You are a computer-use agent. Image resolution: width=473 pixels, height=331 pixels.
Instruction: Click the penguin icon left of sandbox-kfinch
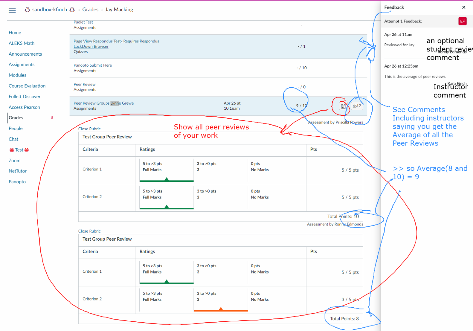(x=27, y=10)
